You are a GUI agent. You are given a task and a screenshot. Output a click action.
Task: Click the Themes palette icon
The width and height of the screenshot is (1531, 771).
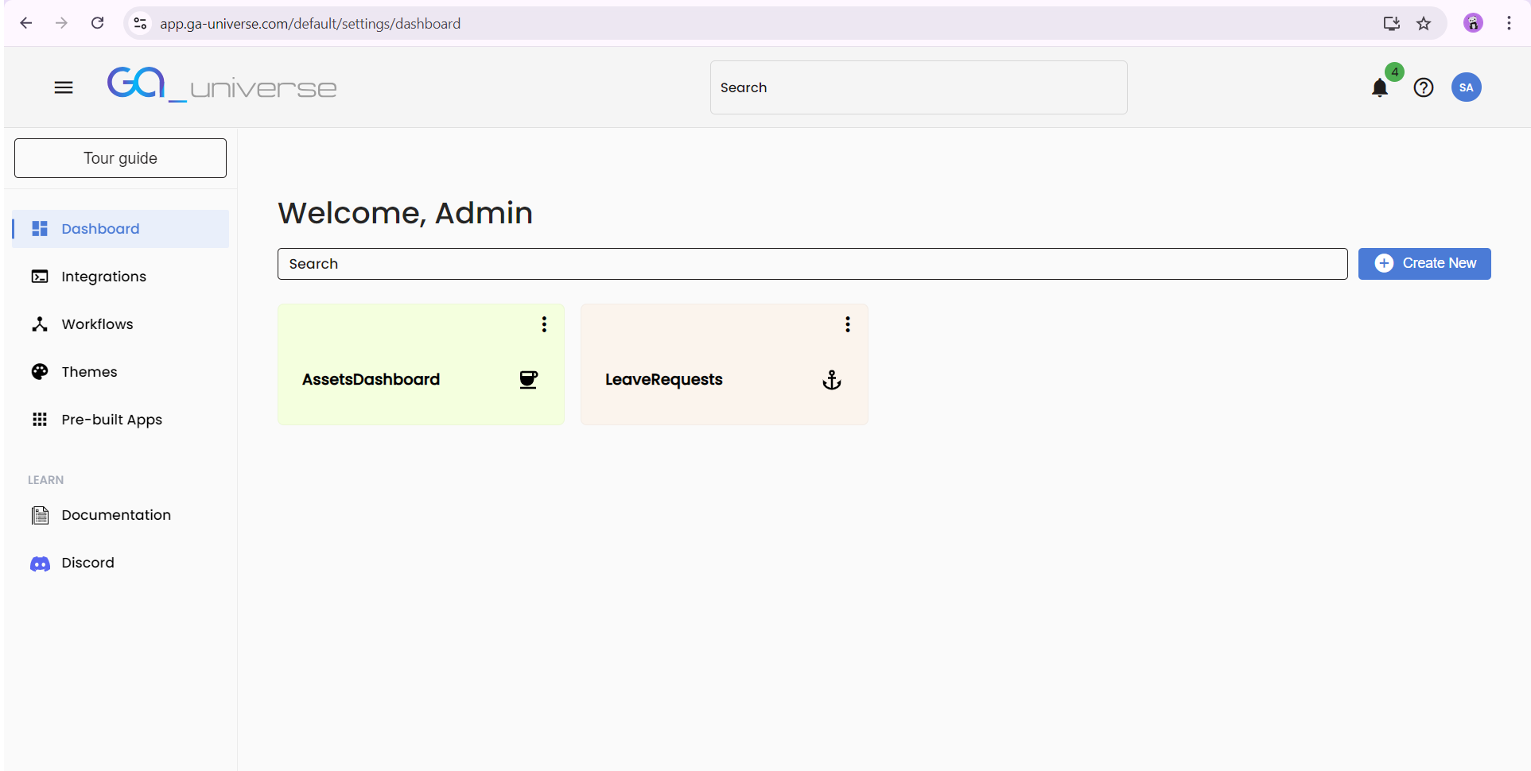[x=40, y=372]
